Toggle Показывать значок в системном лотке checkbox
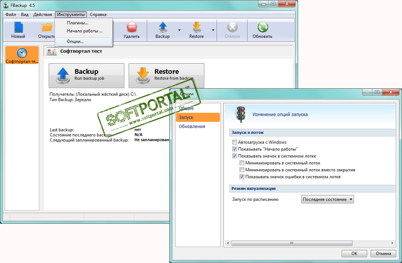The image size is (402, 263). [x=234, y=156]
